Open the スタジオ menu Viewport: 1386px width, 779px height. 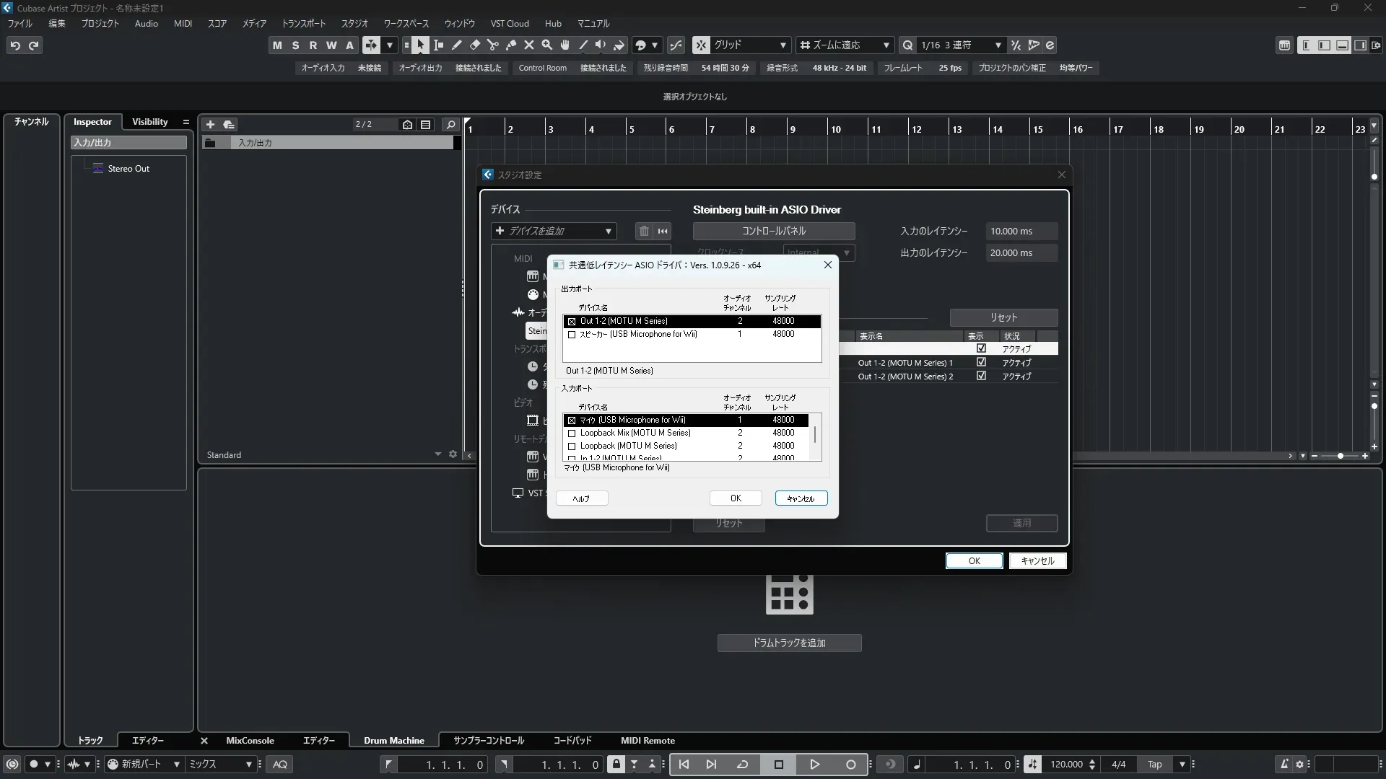354,23
